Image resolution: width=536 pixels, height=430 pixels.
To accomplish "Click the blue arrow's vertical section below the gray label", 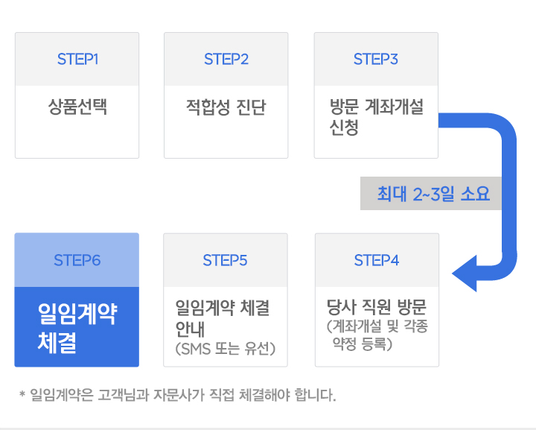I will tap(509, 231).
